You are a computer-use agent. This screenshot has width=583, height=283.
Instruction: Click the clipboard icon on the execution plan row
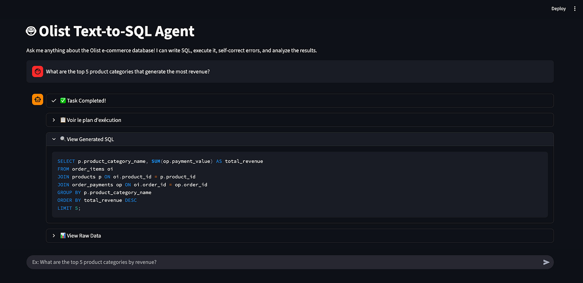coord(63,120)
